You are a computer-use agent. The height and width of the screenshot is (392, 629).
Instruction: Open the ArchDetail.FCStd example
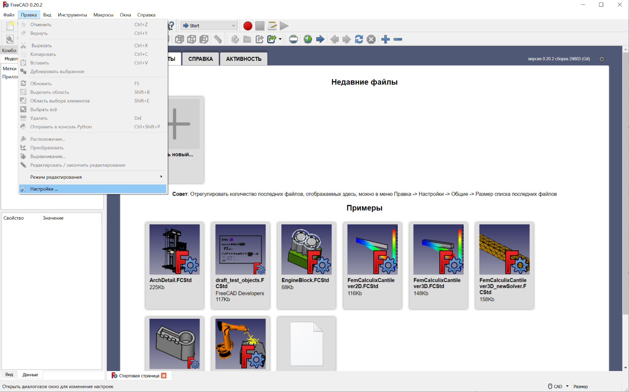[x=174, y=265]
